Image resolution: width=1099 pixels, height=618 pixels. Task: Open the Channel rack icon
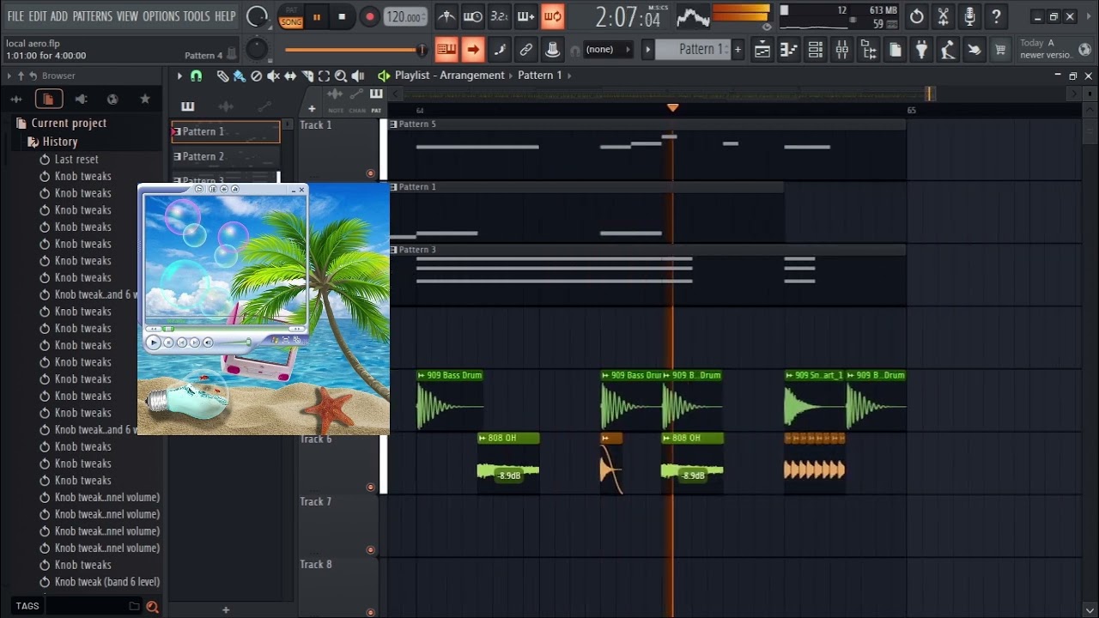coord(815,50)
